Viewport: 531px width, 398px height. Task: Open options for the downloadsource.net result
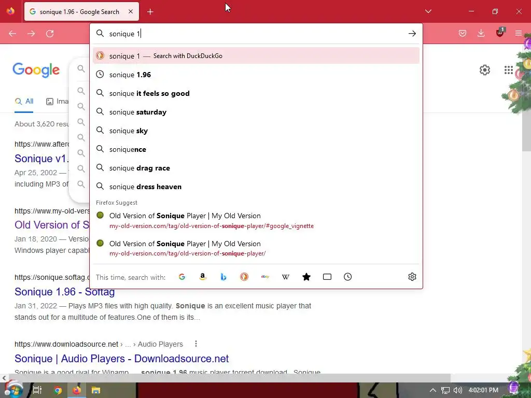[195, 344]
